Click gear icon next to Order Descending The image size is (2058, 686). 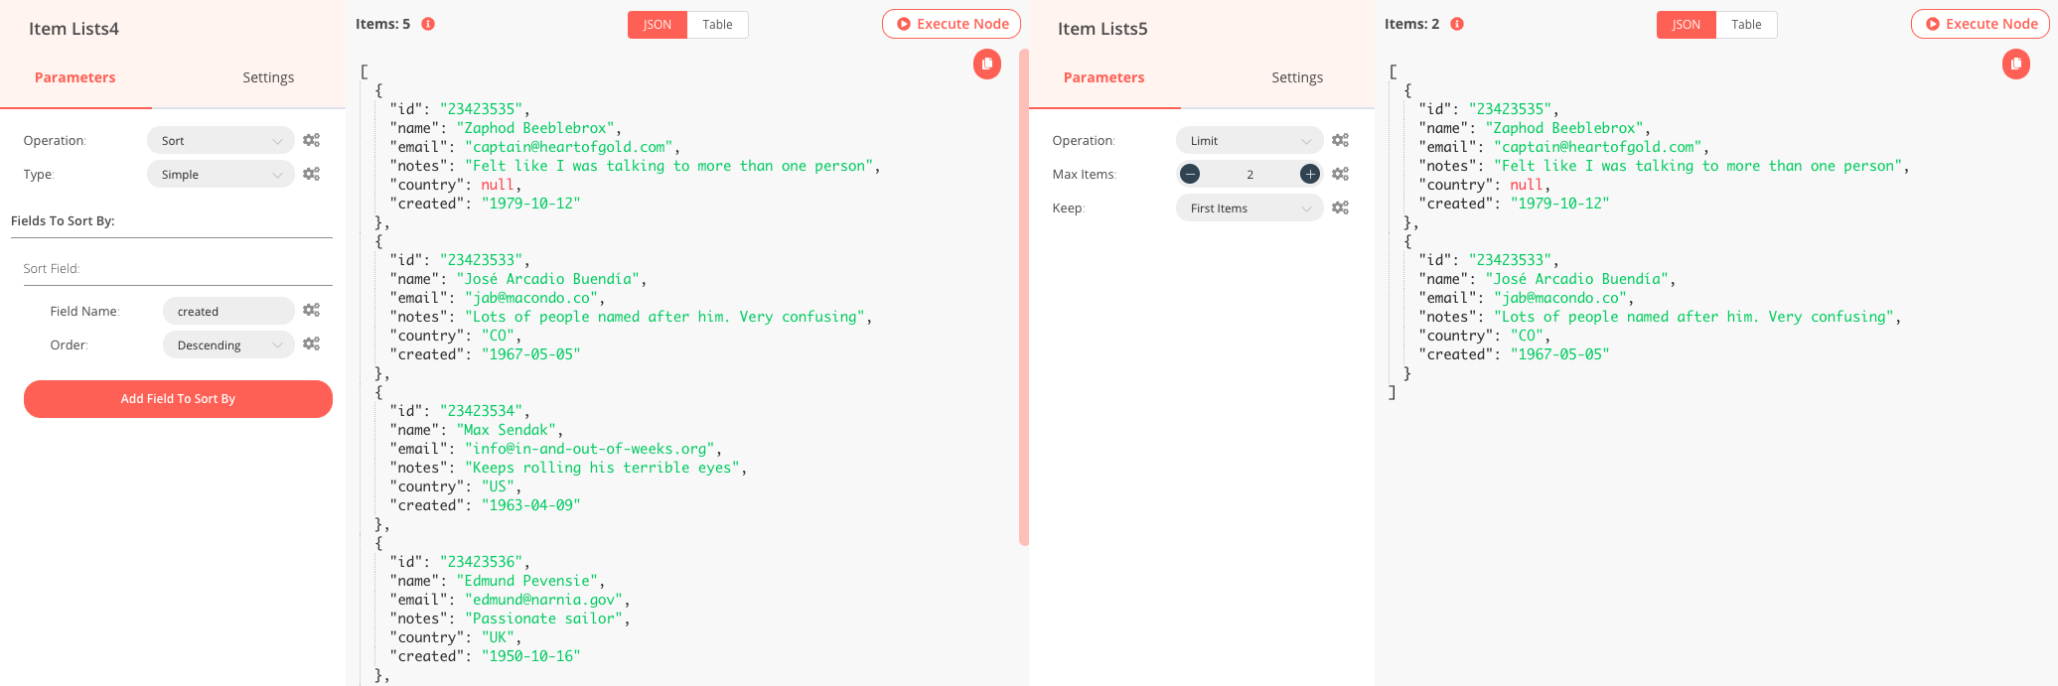point(311,344)
